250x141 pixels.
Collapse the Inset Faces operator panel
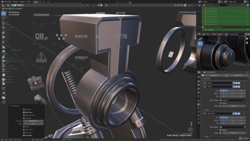pyautogui.click(x=10, y=106)
